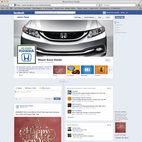
Task: Open the Our Reviews app thumbnail
Action: tap(73, 70)
